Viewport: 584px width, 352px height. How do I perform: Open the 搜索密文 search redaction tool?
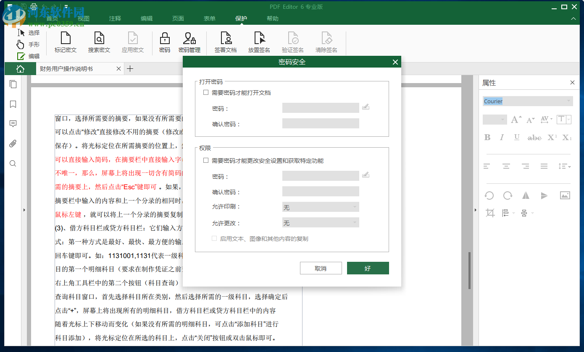pyautogui.click(x=99, y=42)
